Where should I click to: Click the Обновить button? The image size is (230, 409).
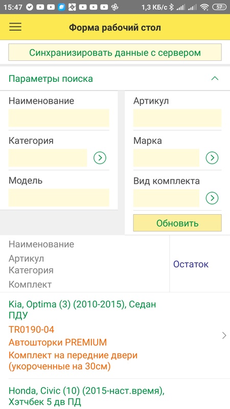pyautogui.click(x=177, y=223)
